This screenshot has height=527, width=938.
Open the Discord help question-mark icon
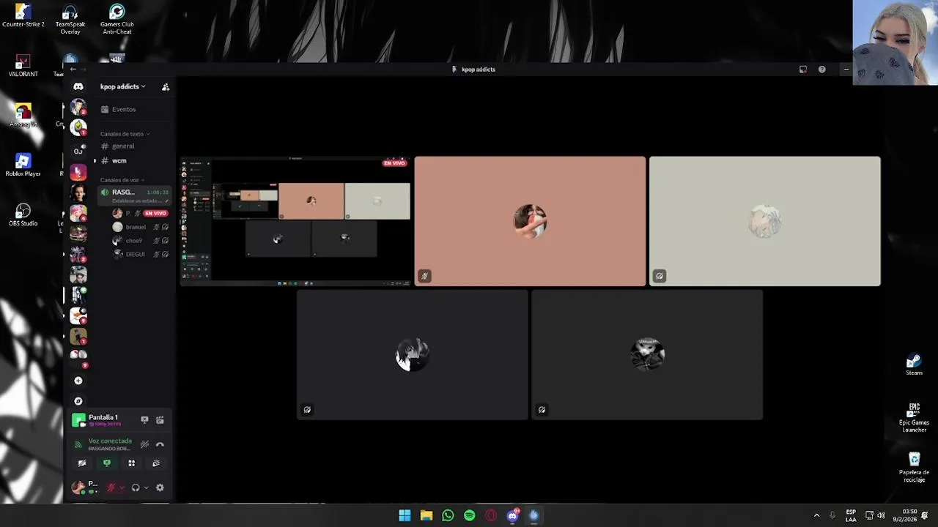(x=821, y=70)
